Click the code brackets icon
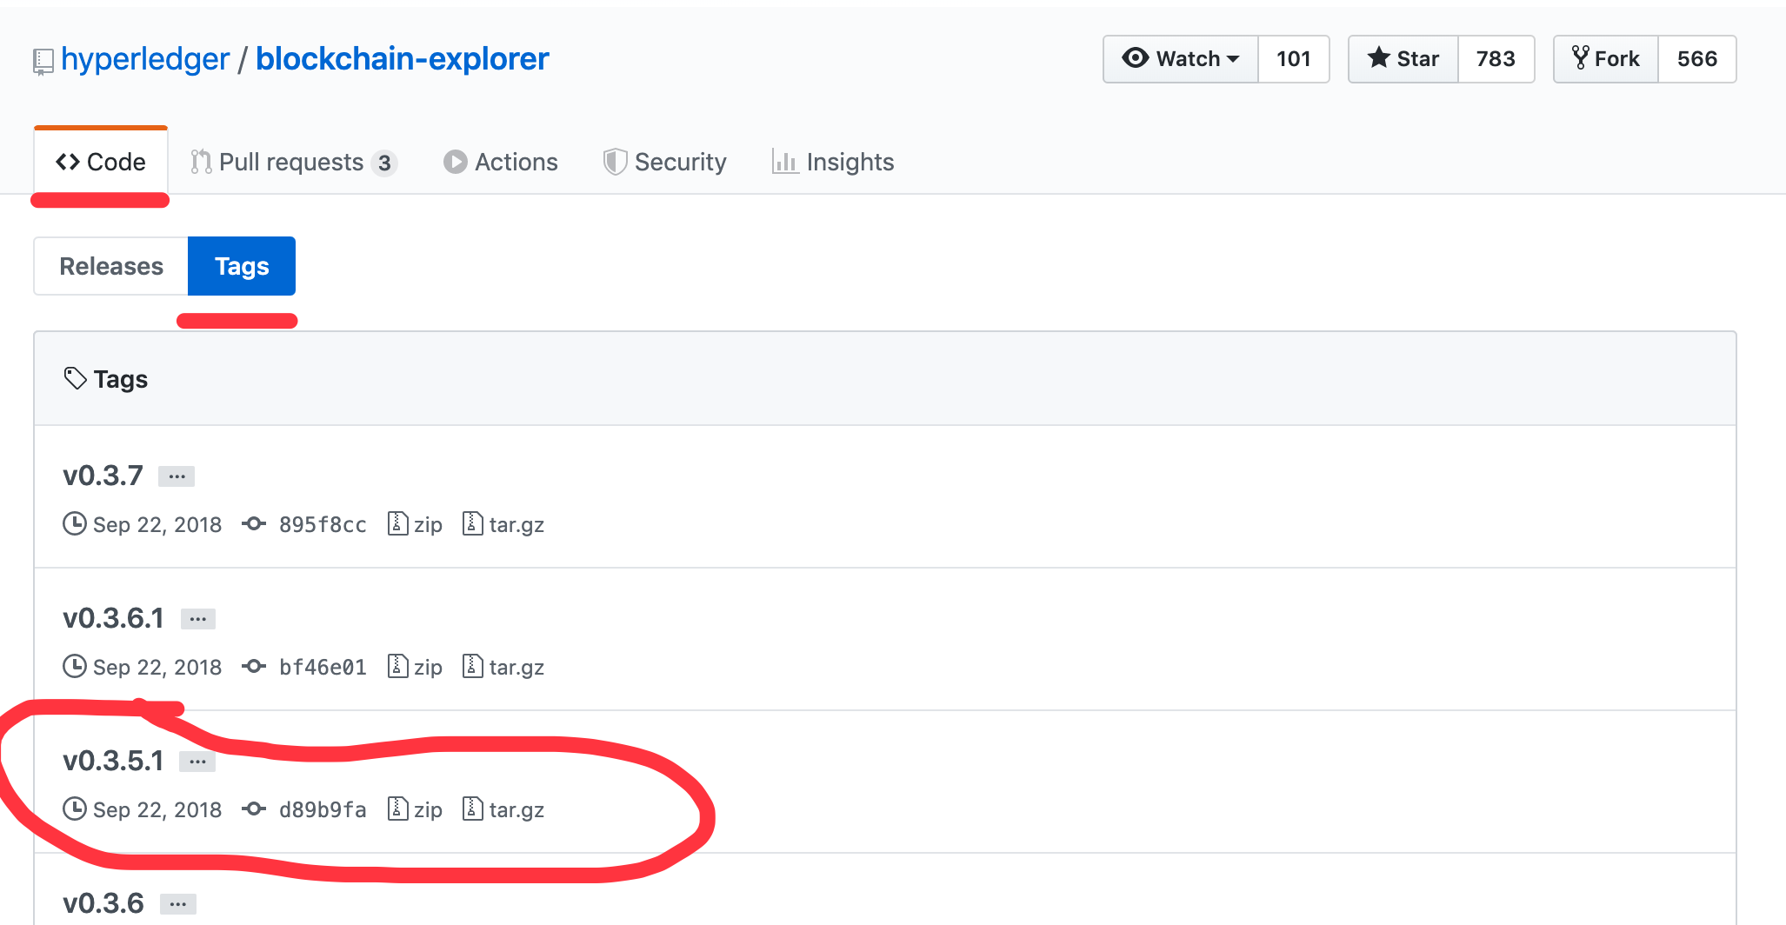1786x925 pixels. coord(68,162)
